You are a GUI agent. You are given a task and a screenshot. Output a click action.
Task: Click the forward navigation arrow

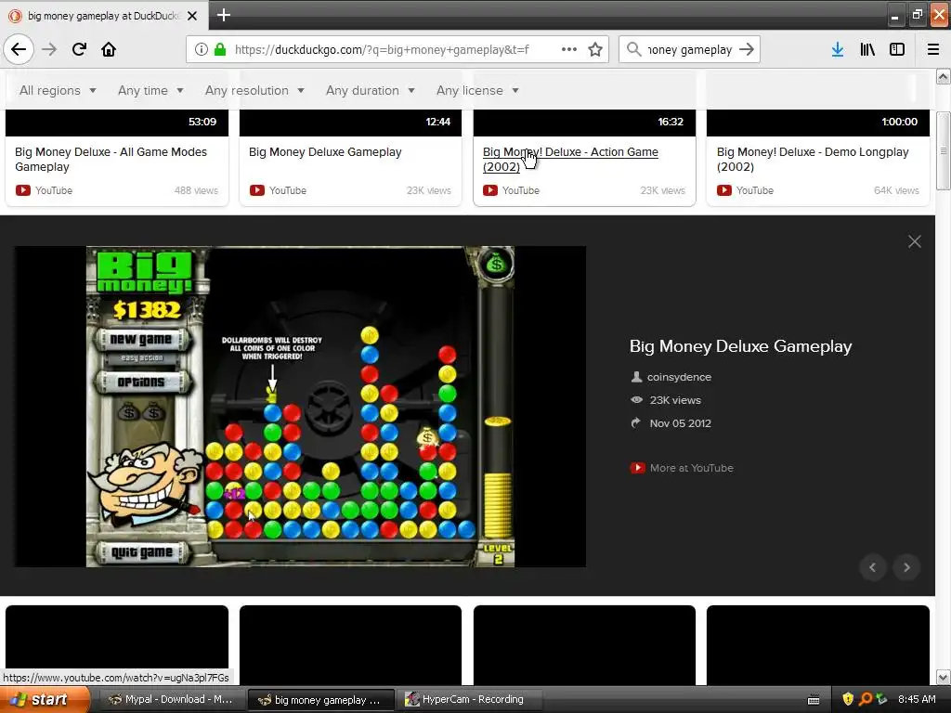click(x=49, y=49)
